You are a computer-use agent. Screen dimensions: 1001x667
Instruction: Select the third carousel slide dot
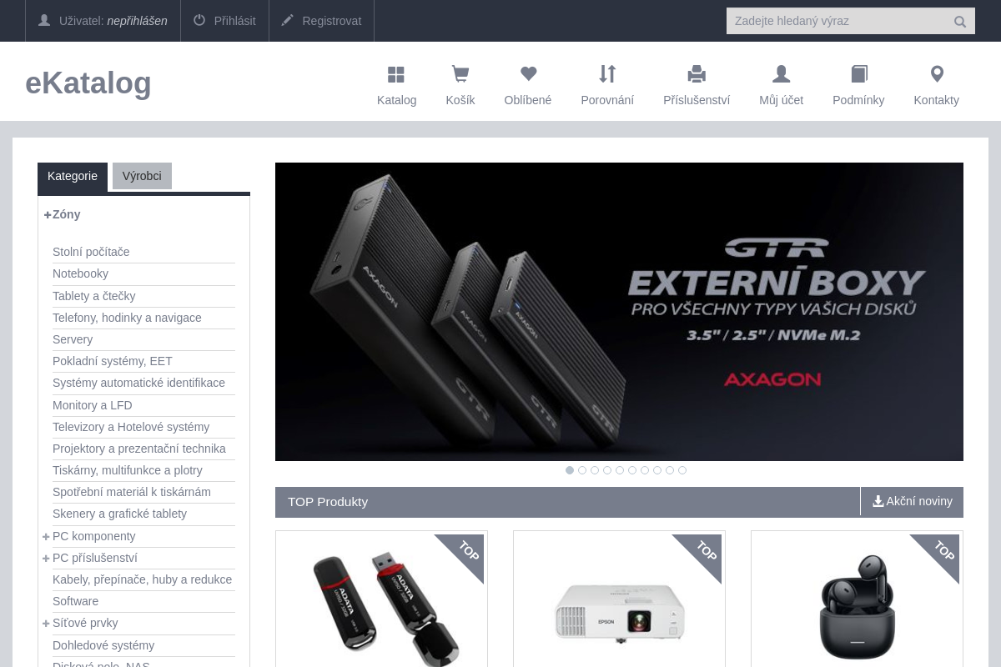pos(595,470)
